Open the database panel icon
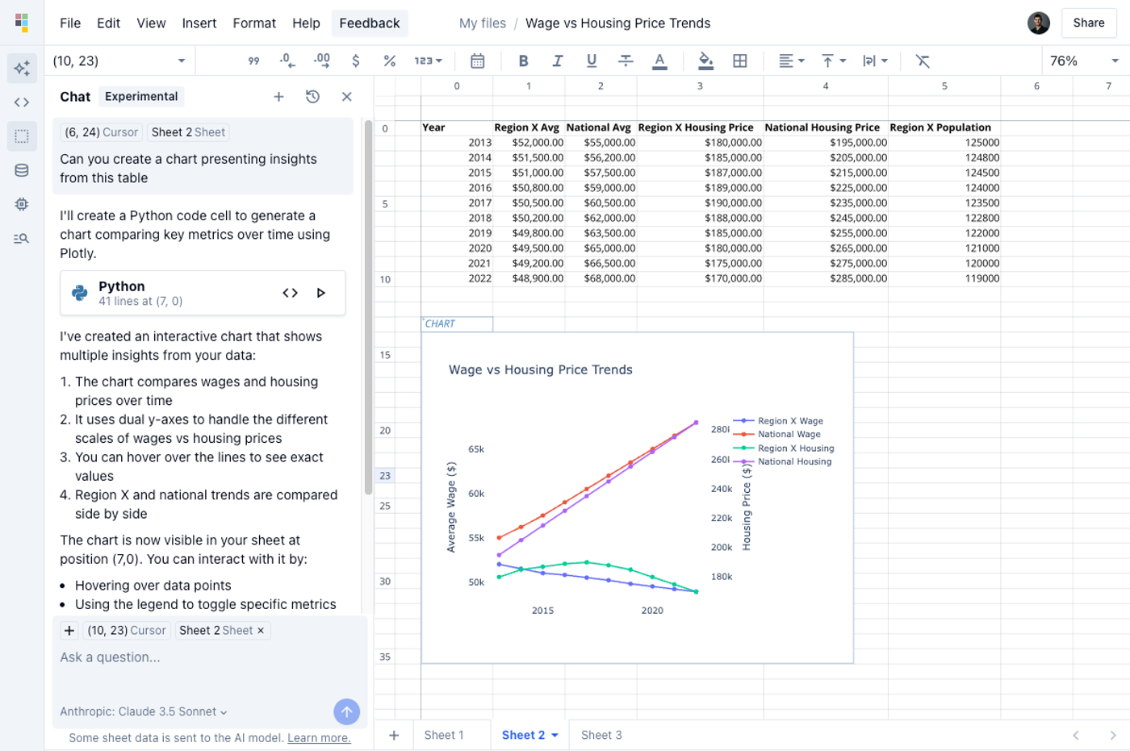 [x=22, y=169]
